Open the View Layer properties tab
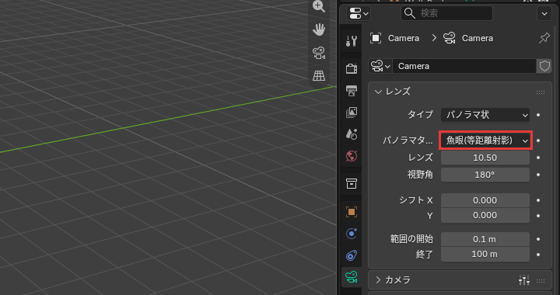Viewport: 560px width, 295px height. point(352,113)
